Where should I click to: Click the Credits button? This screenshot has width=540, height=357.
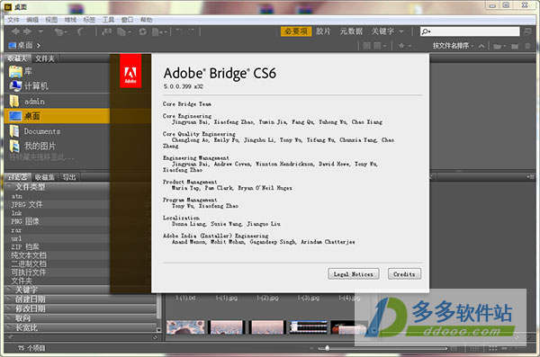404,274
